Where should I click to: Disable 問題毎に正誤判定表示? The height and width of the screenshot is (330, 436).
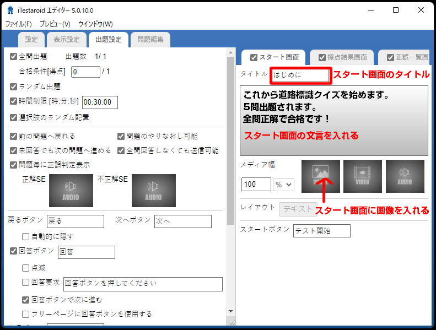coord(13,165)
